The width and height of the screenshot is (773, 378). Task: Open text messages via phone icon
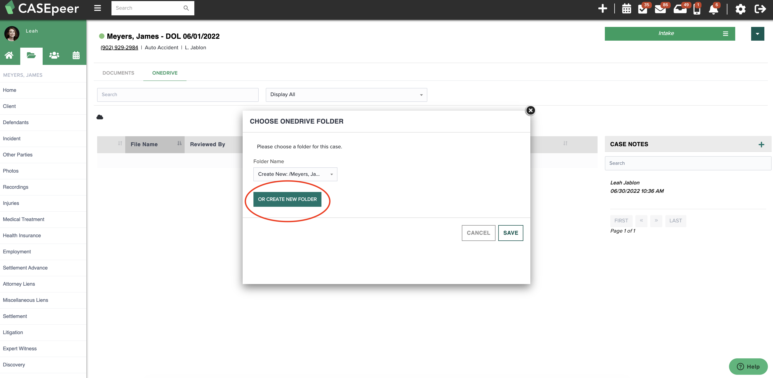click(x=697, y=9)
